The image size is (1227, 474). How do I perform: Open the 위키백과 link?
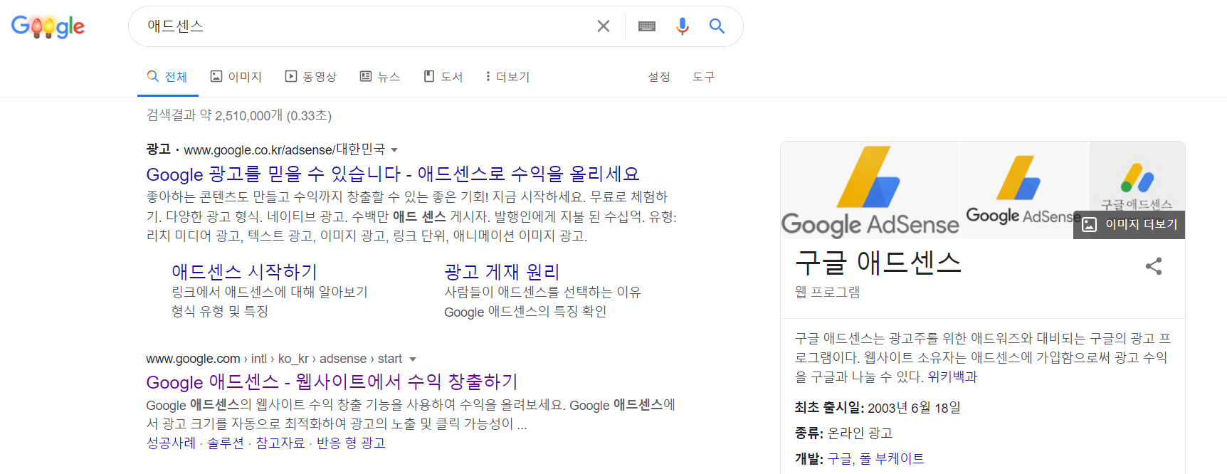(952, 377)
